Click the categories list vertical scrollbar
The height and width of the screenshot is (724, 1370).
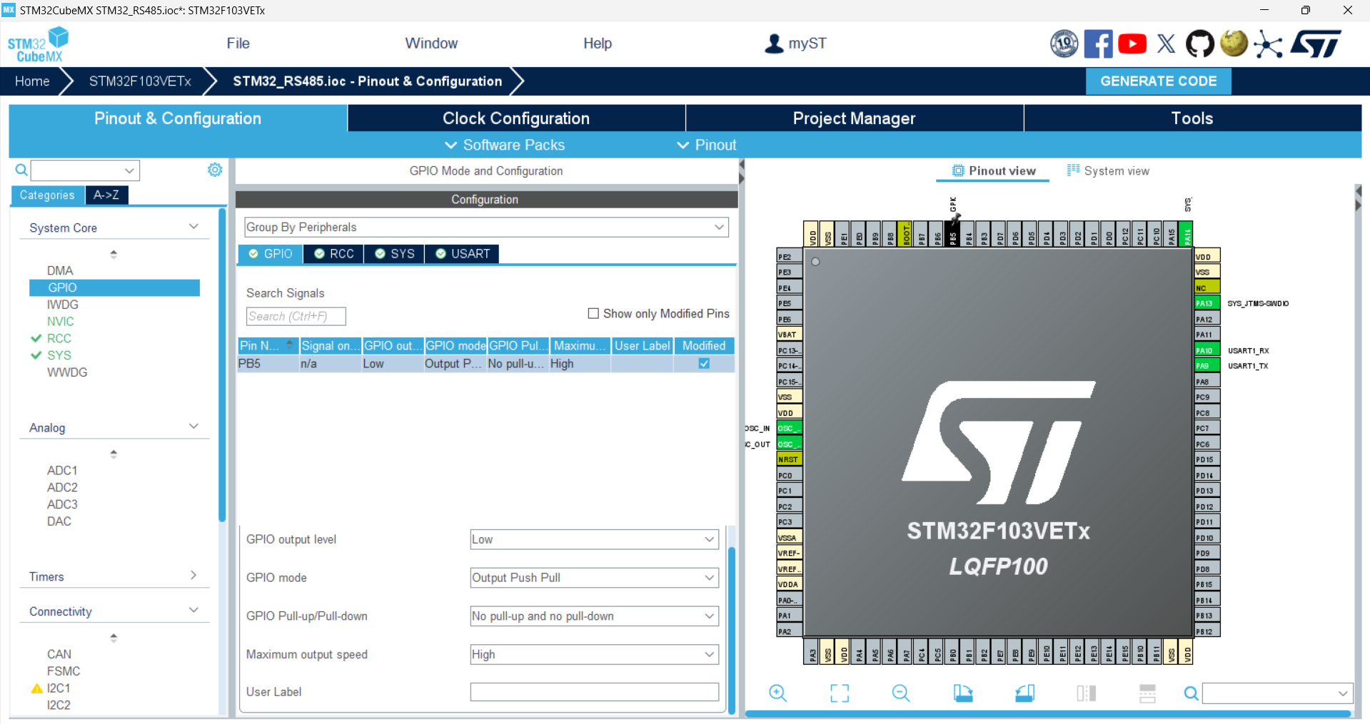point(222,364)
